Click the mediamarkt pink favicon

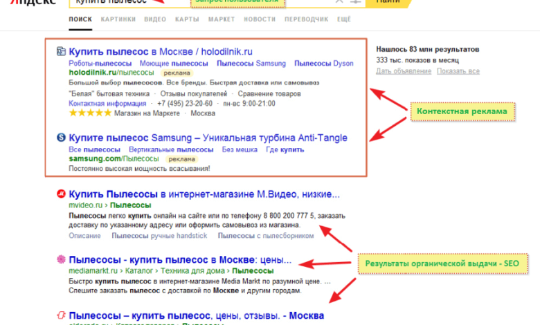(x=61, y=259)
